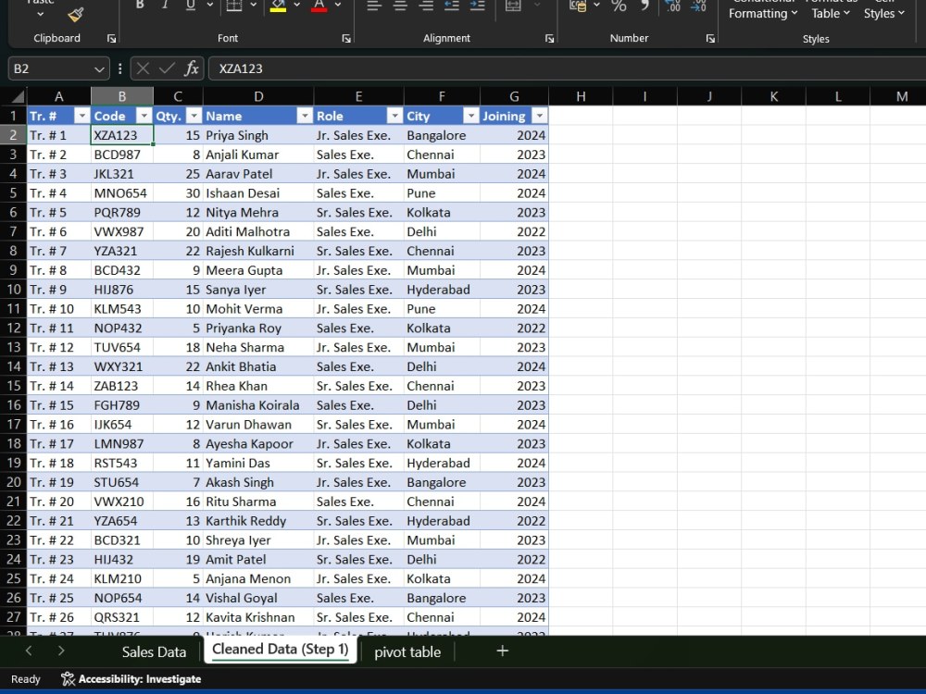Select row 10 header
926x694 pixels.
[x=13, y=290]
